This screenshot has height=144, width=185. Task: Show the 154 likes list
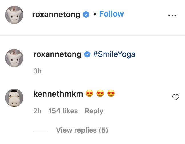click(x=63, y=111)
